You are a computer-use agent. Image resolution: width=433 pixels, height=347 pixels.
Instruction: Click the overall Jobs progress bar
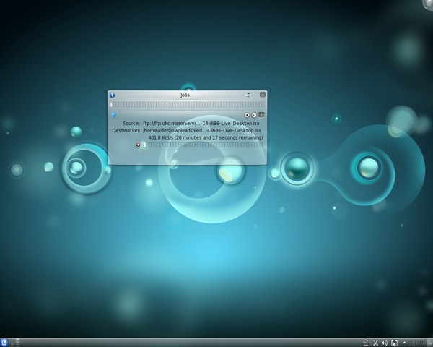click(188, 104)
